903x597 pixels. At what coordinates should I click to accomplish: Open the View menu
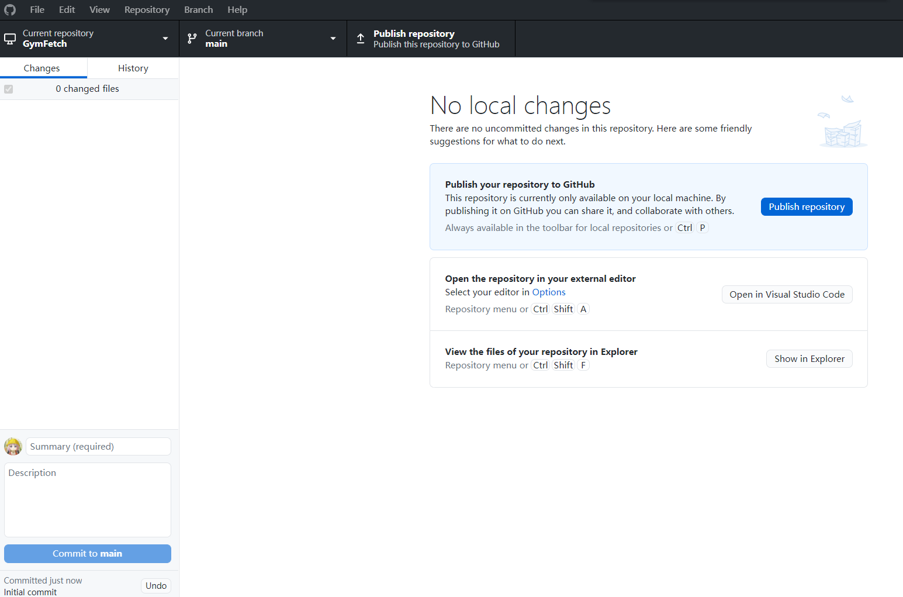tap(100, 10)
